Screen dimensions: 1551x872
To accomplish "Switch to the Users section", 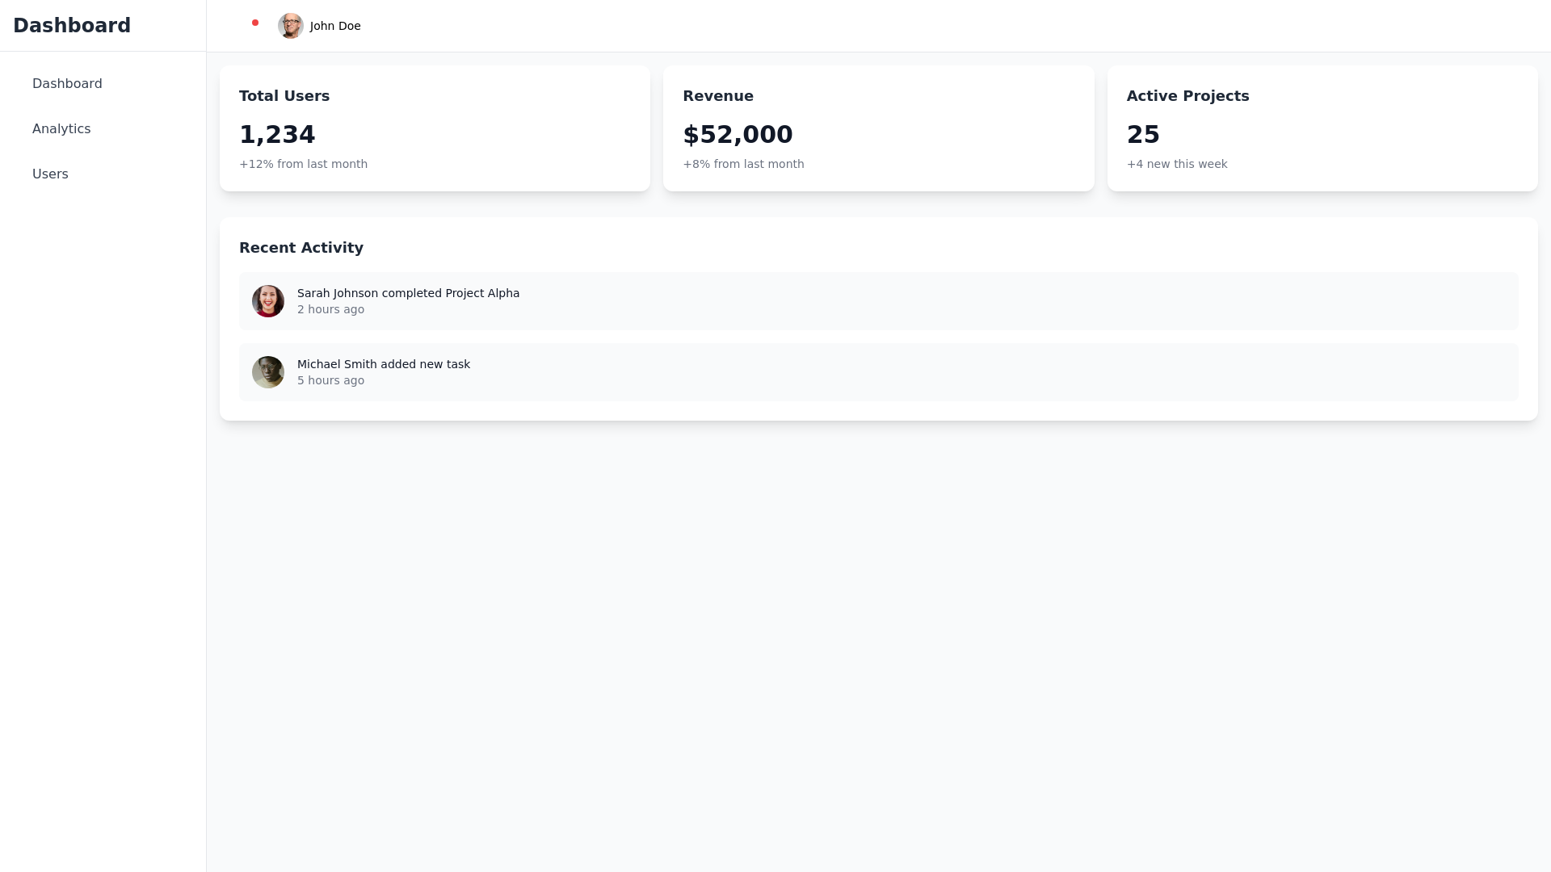I will pos(50,174).
